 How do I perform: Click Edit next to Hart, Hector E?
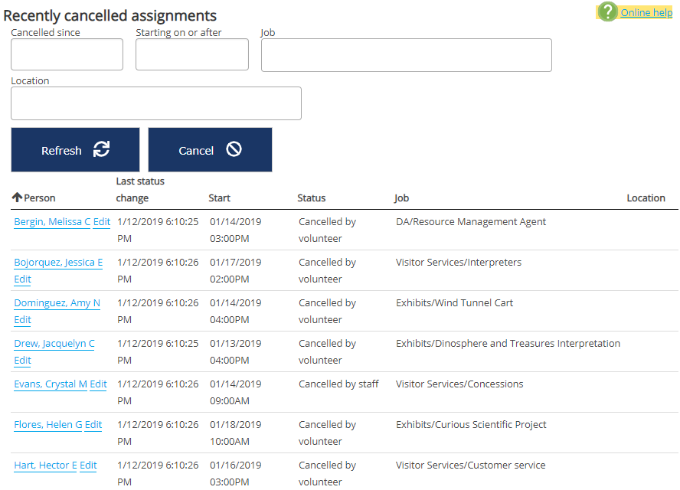[x=88, y=465]
